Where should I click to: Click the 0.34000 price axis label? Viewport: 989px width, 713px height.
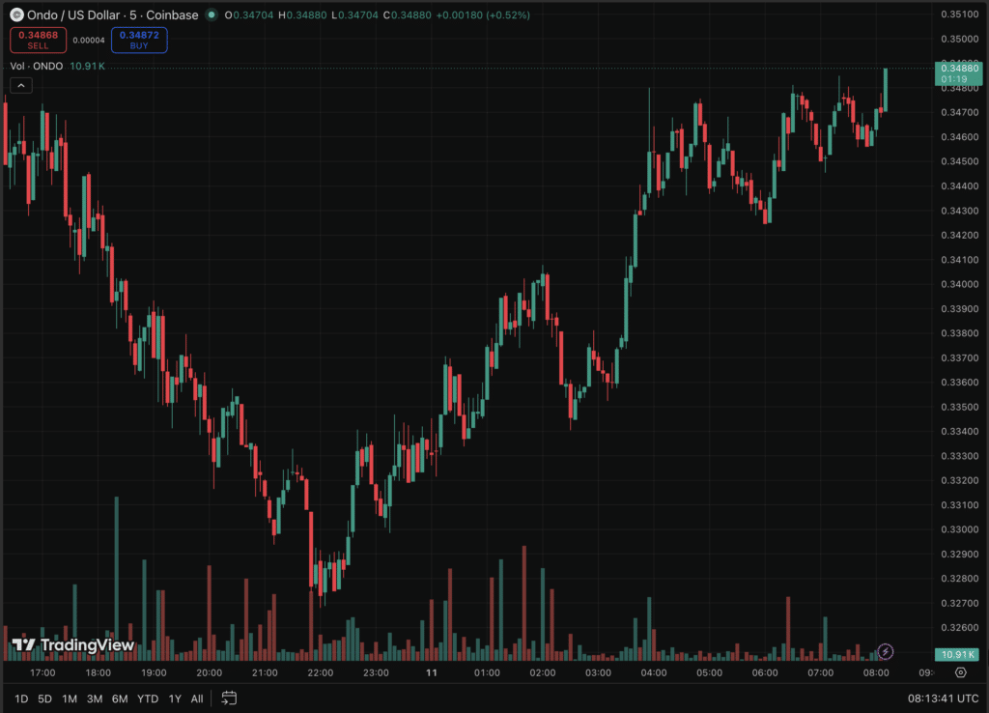pyautogui.click(x=959, y=284)
